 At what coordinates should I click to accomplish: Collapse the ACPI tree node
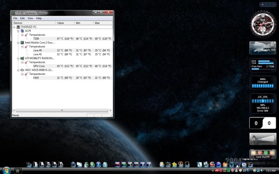click(18, 31)
